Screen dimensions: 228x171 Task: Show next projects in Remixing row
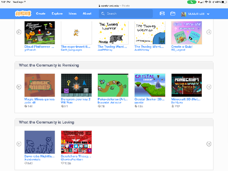[209, 87]
